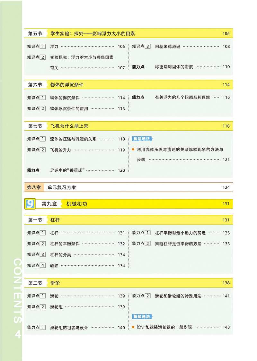Click page number 141

pos(226,296)
